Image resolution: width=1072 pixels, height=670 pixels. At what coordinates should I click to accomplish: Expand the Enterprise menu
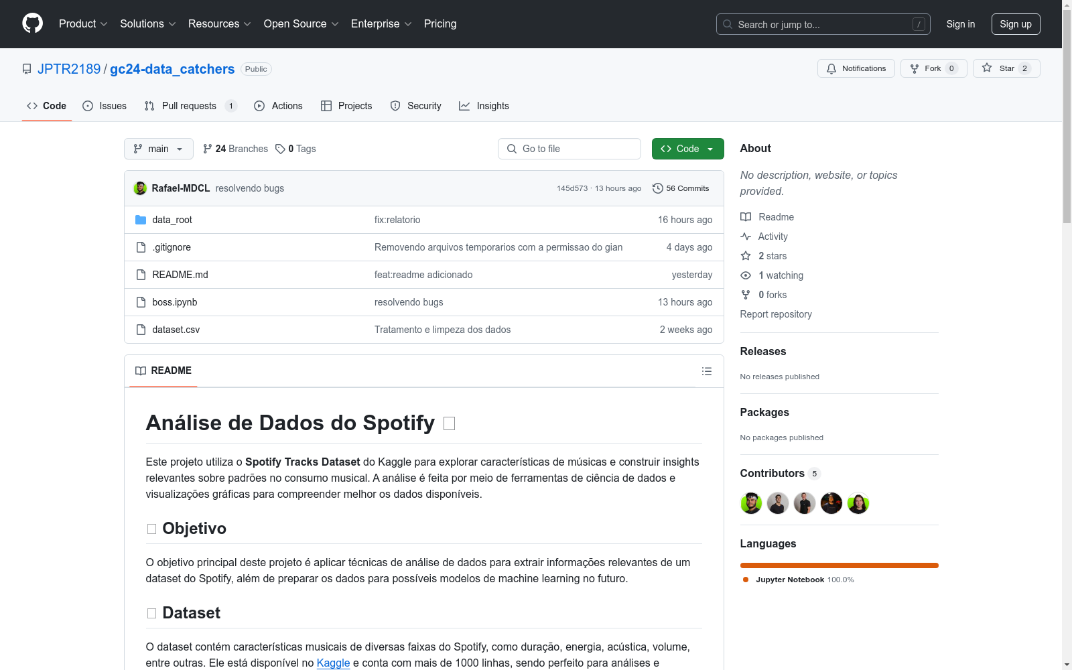pyautogui.click(x=381, y=24)
